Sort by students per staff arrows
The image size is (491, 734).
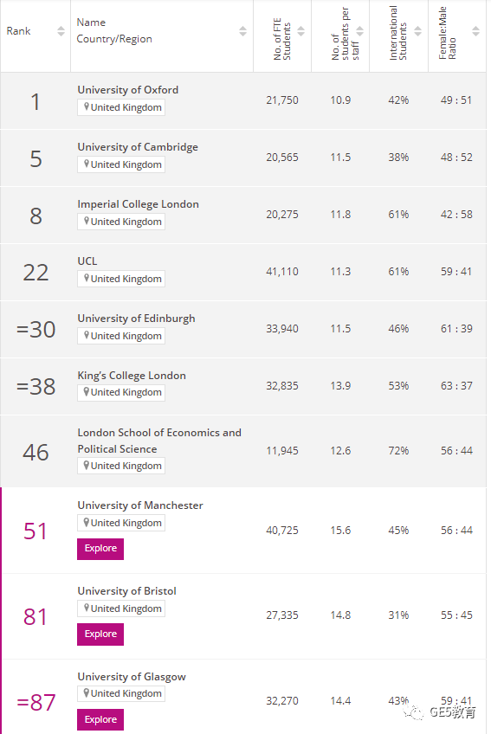click(360, 31)
